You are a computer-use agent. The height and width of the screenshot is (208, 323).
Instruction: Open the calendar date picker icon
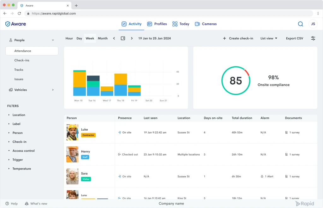click(x=123, y=38)
